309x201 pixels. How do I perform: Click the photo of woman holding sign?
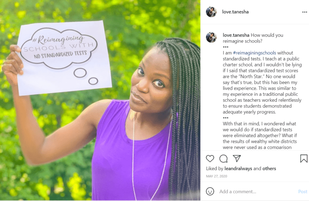point(100,100)
